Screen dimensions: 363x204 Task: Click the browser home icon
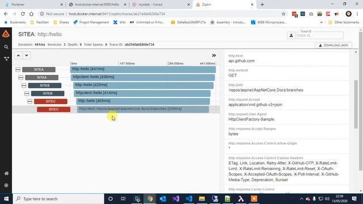(x=31, y=14)
